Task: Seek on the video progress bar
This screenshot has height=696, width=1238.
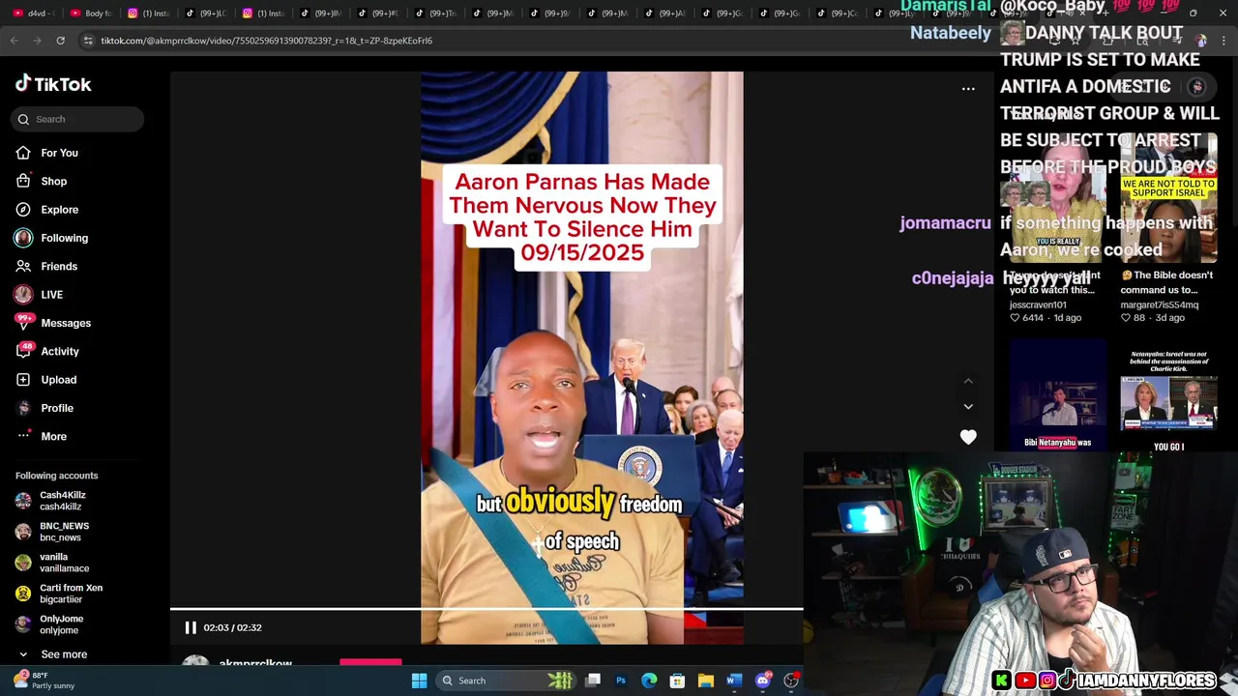Action: tap(486, 609)
